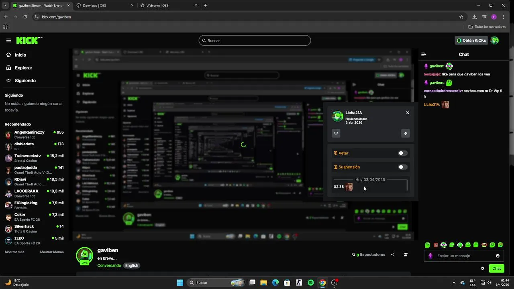The image size is (514, 289).
Task: Click the English language tag
Action: tap(131, 266)
